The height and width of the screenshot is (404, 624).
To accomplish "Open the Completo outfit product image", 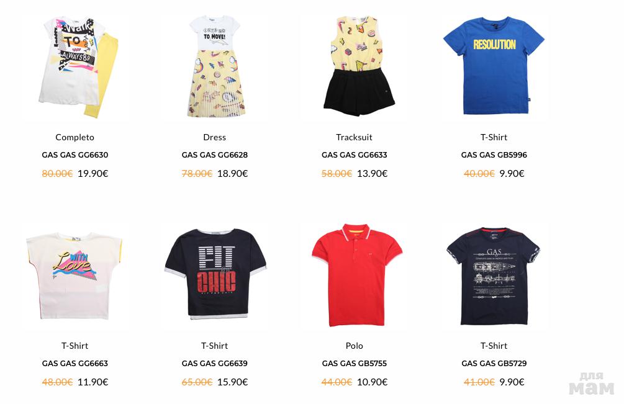I will (75, 68).
